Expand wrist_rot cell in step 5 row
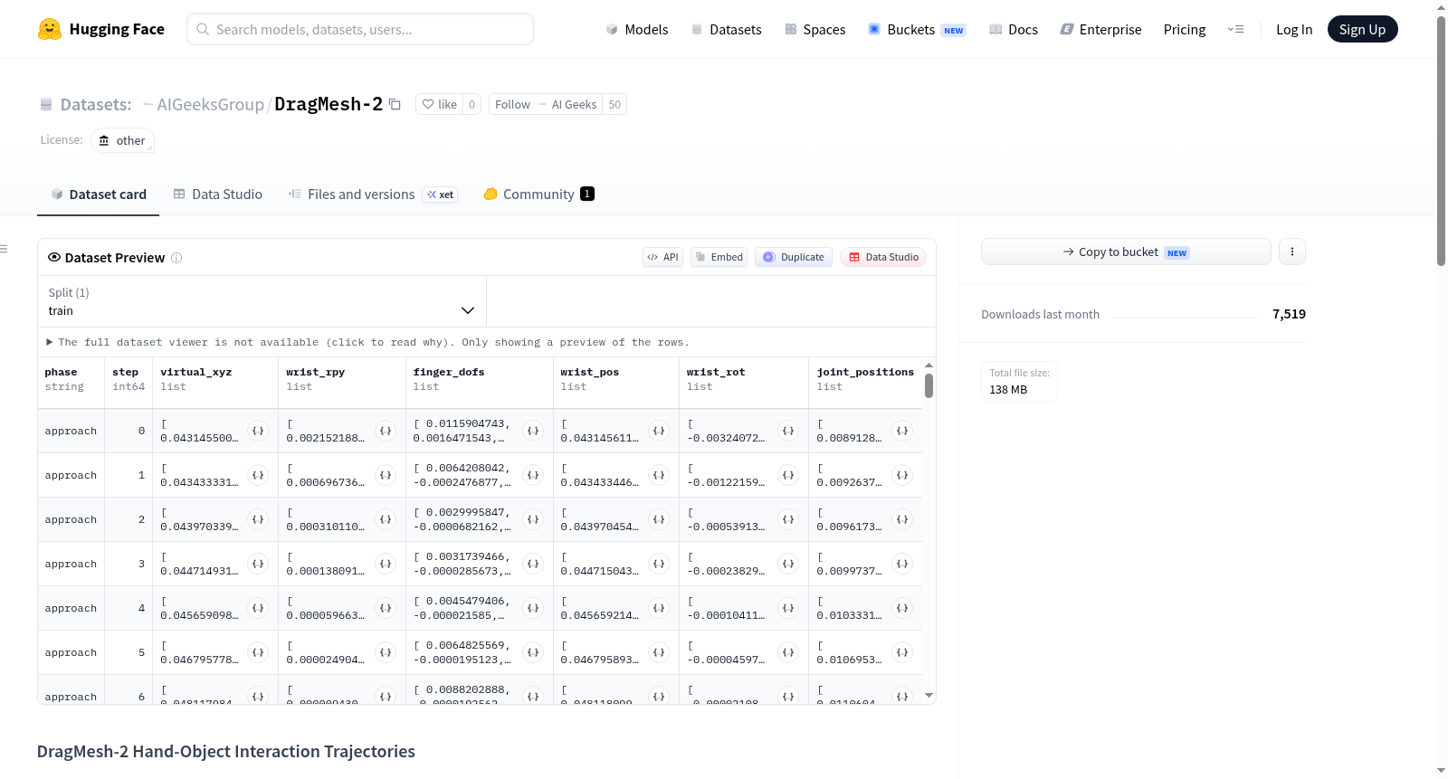The width and height of the screenshot is (1448, 779). pyautogui.click(x=788, y=652)
